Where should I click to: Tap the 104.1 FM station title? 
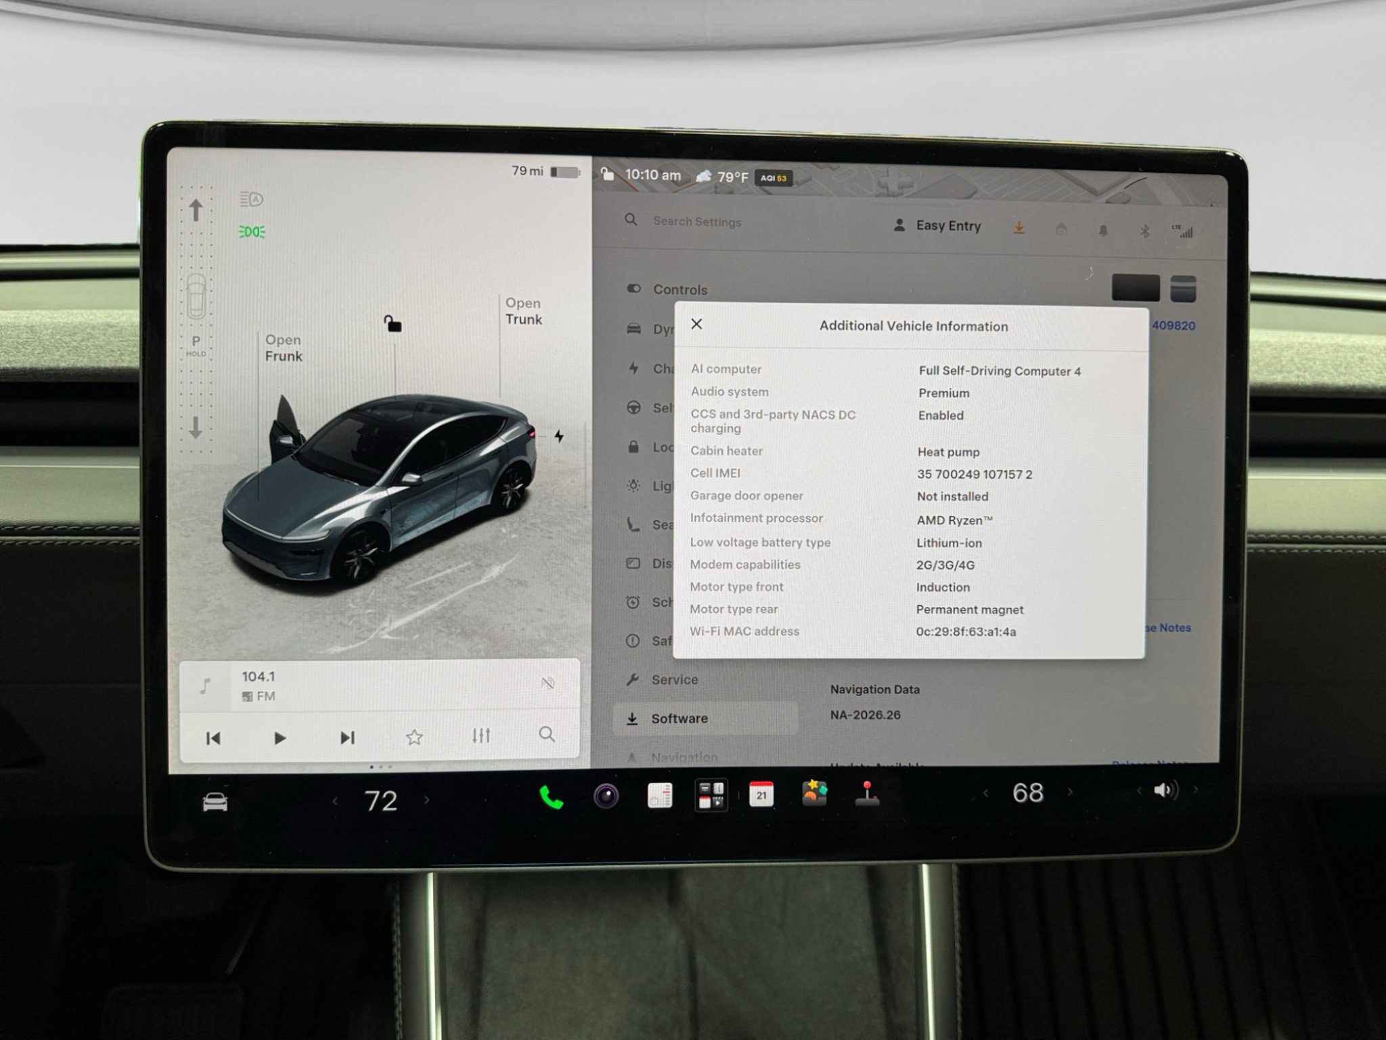pyautogui.click(x=259, y=676)
